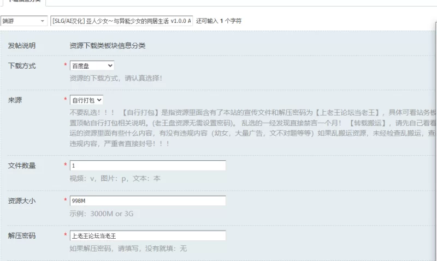Open the 来源 dropdown showing 自行打包
This screenshot has width=437, height=261.
click(86, 100)
